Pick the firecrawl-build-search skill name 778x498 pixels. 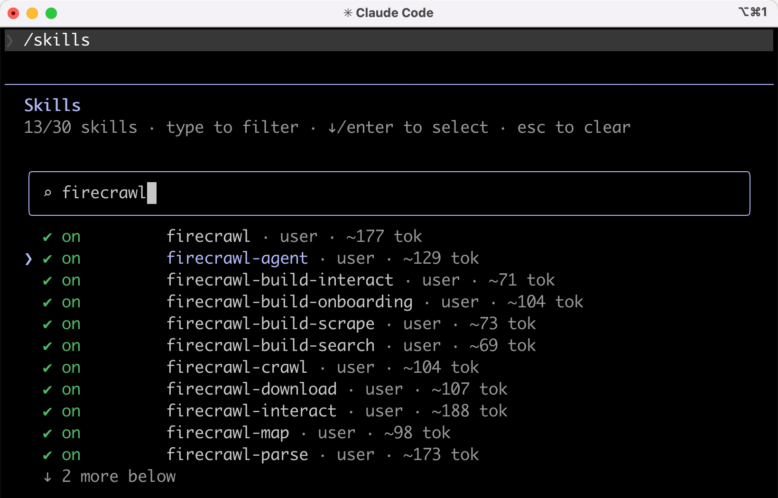coord(270,346)
